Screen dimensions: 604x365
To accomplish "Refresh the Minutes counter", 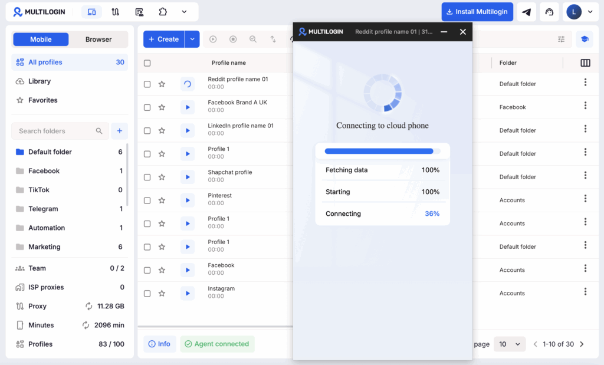I will (x=86, y=325).
